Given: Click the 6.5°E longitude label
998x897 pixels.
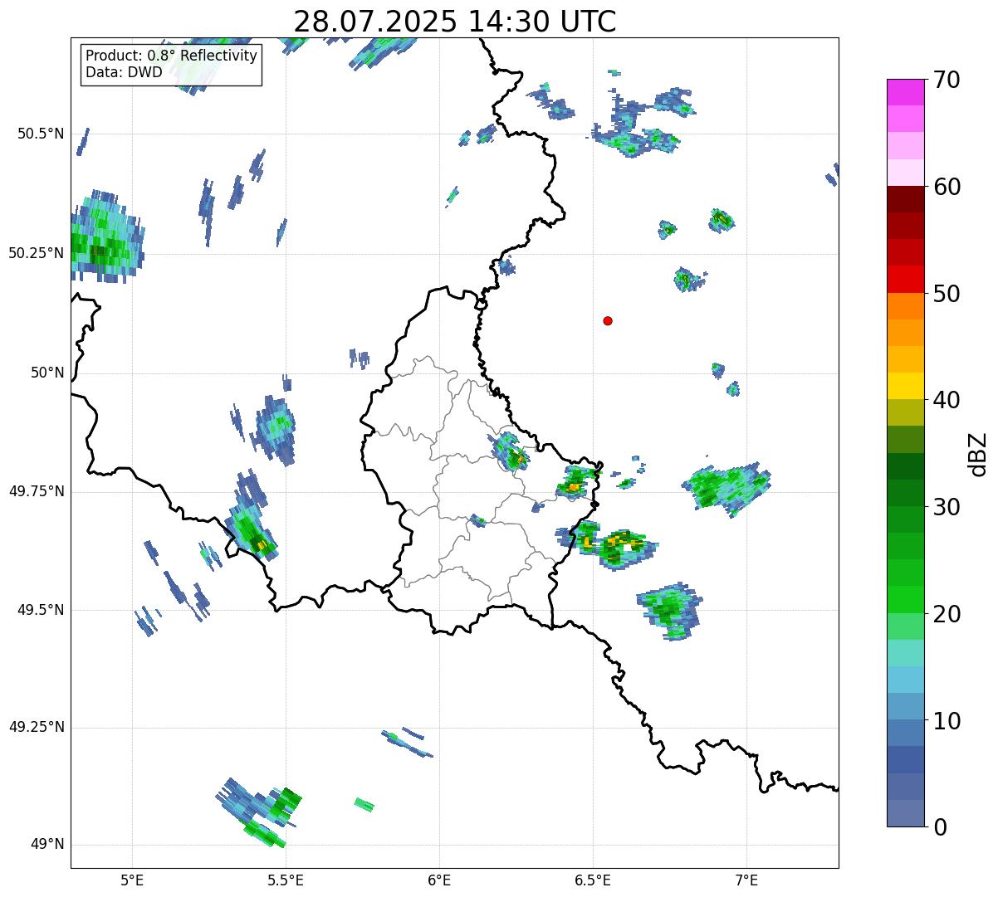Looking at the screenshot, I should tap(593, 880).
